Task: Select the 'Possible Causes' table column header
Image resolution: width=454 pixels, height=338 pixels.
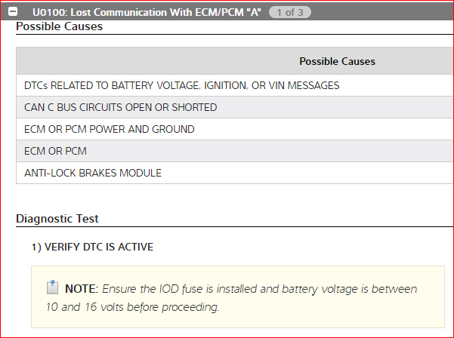Action: click(337, 61)
